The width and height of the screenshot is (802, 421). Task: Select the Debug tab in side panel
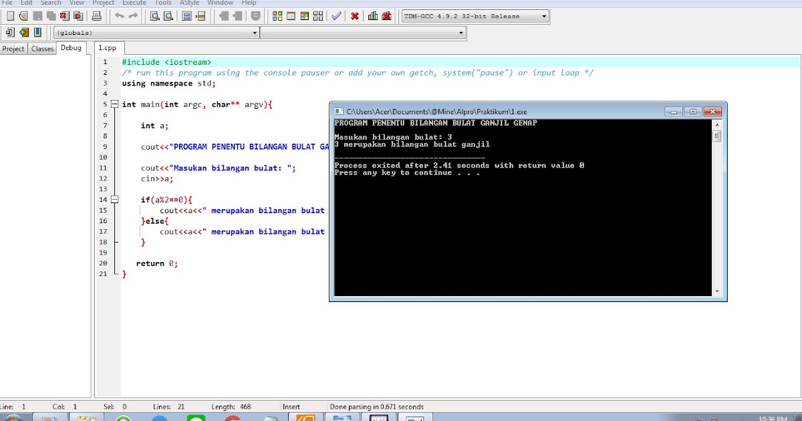(x=71, y=47)
